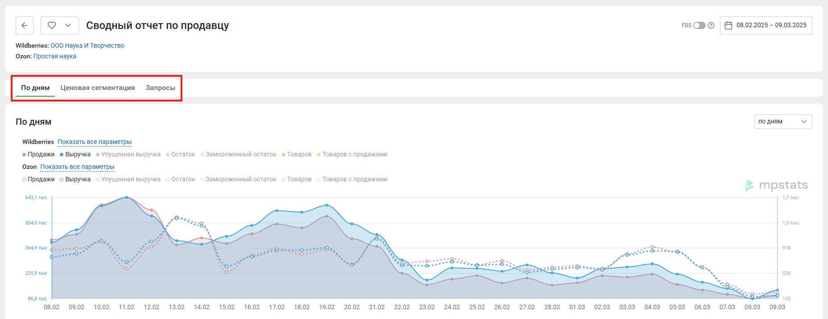Enable Wildberries Товаров с продажами series
Image resolution: width=828 pixels, height=319 pixels.
(352, 154)
